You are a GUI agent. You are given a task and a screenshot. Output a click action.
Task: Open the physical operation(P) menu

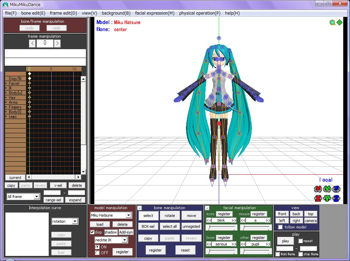pyautogui.click(x=200, y=13)
